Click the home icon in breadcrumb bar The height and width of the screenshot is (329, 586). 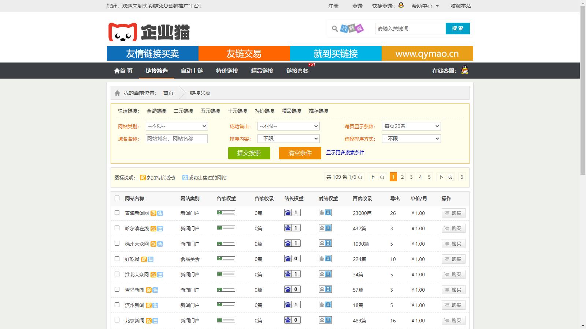[117, 93]
